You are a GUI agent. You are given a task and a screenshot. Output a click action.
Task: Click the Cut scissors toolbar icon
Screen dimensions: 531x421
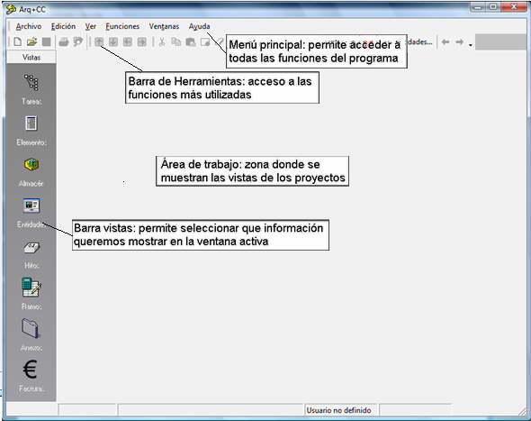[162, 42]
